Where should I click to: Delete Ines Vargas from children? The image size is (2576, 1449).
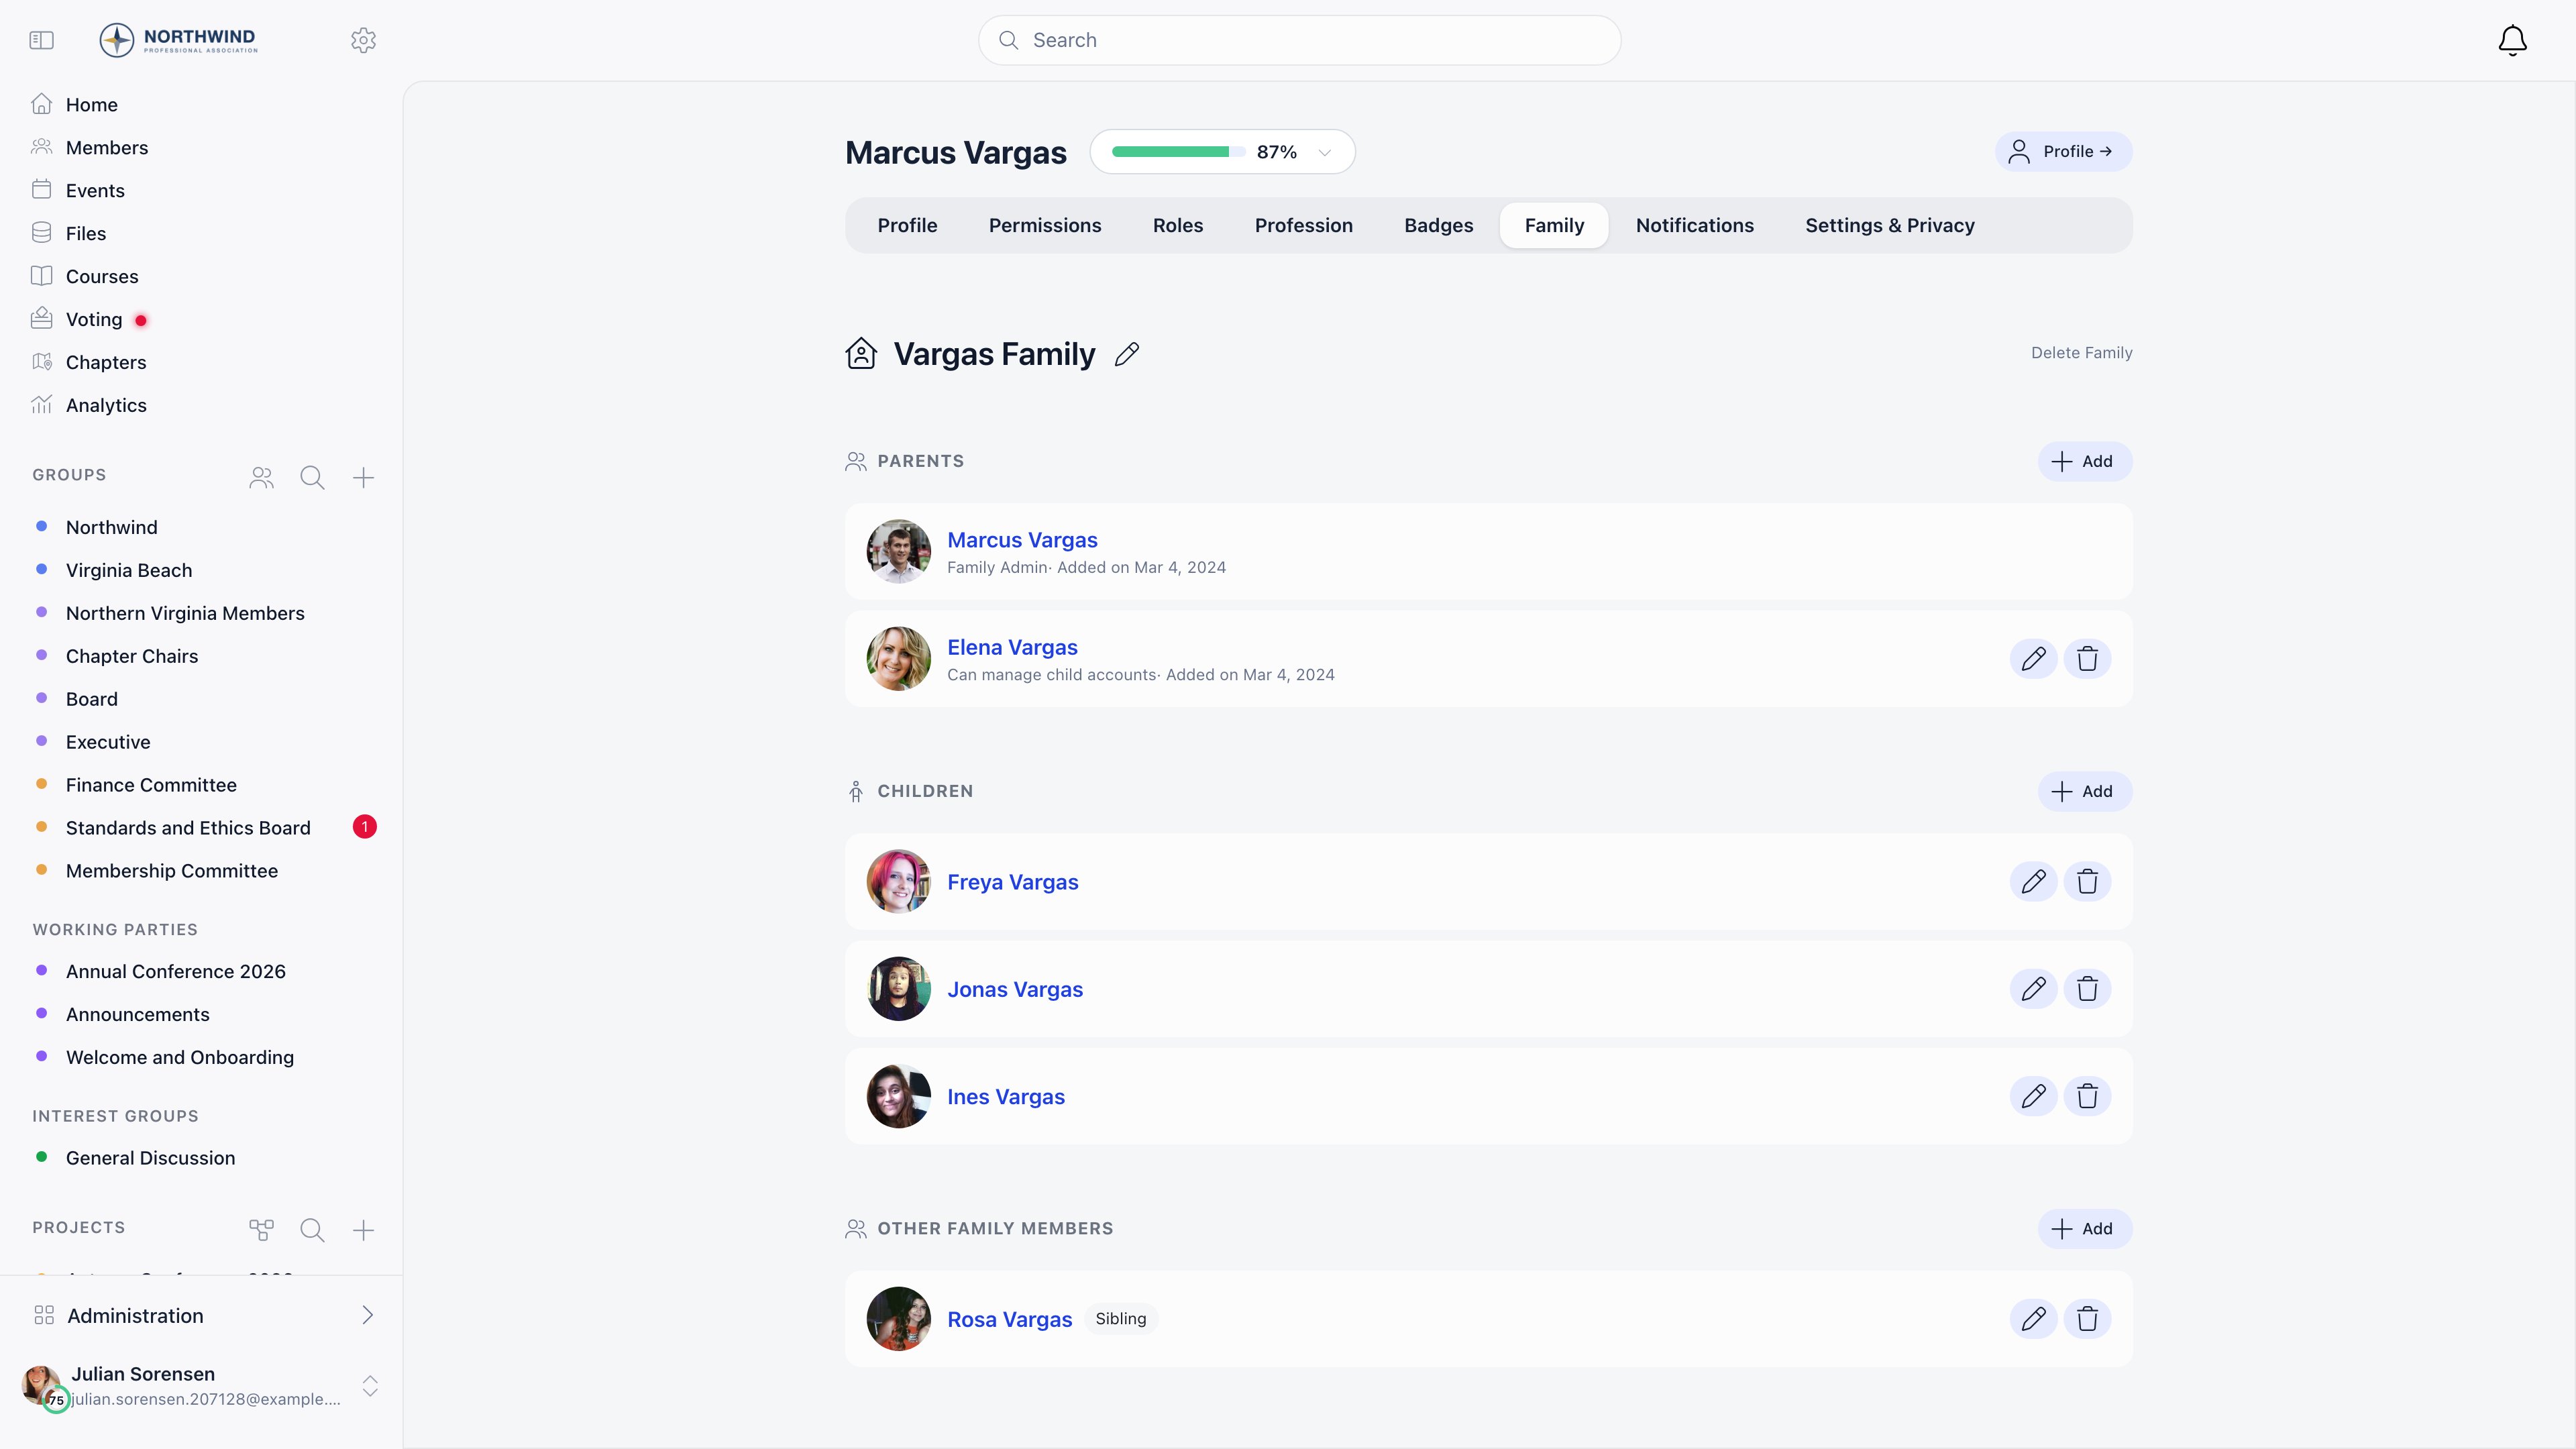click(x=2087, y=1097)
